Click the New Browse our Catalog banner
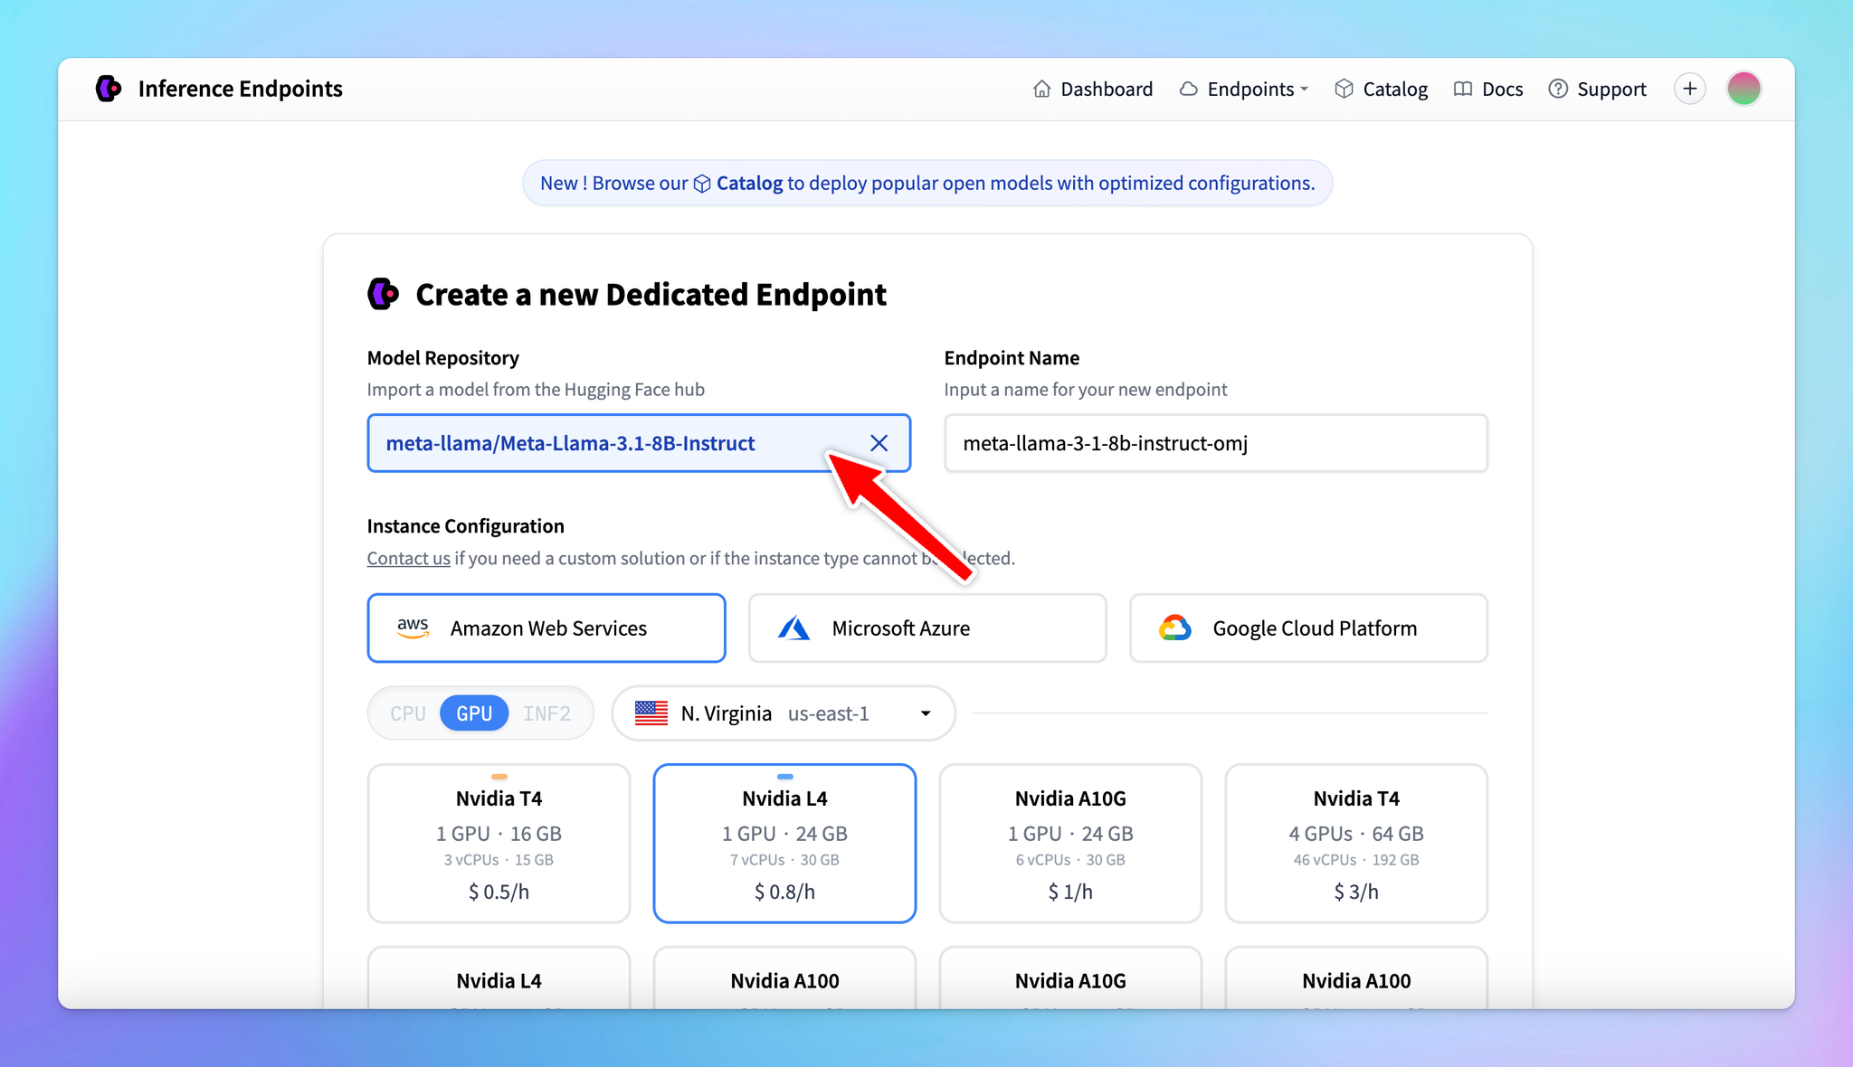 click(927, 184)
